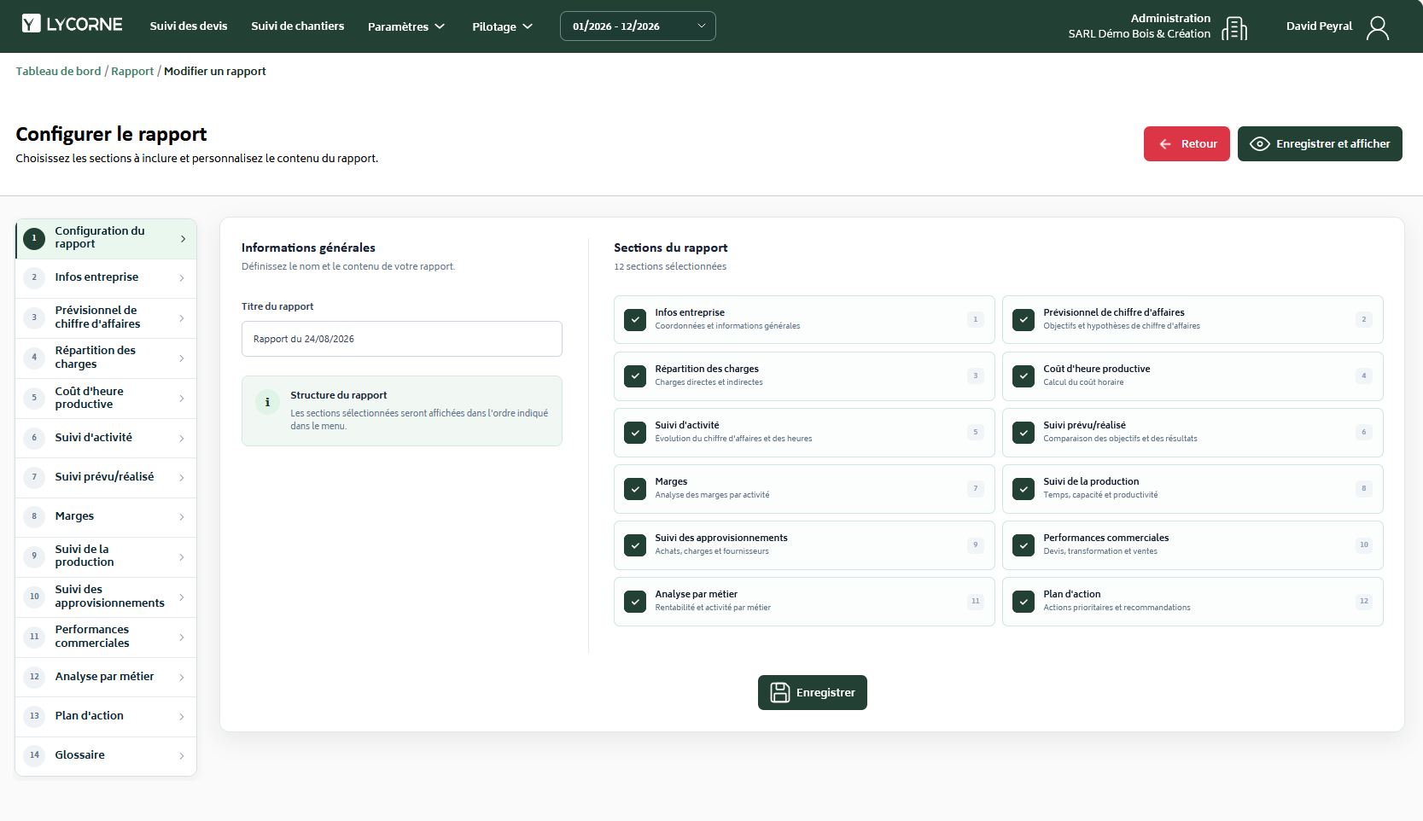This screenshot has width=1423, height=821.
Task: Click order badge 12 on Plan d'action card
Action: (x=1364, y=602)
